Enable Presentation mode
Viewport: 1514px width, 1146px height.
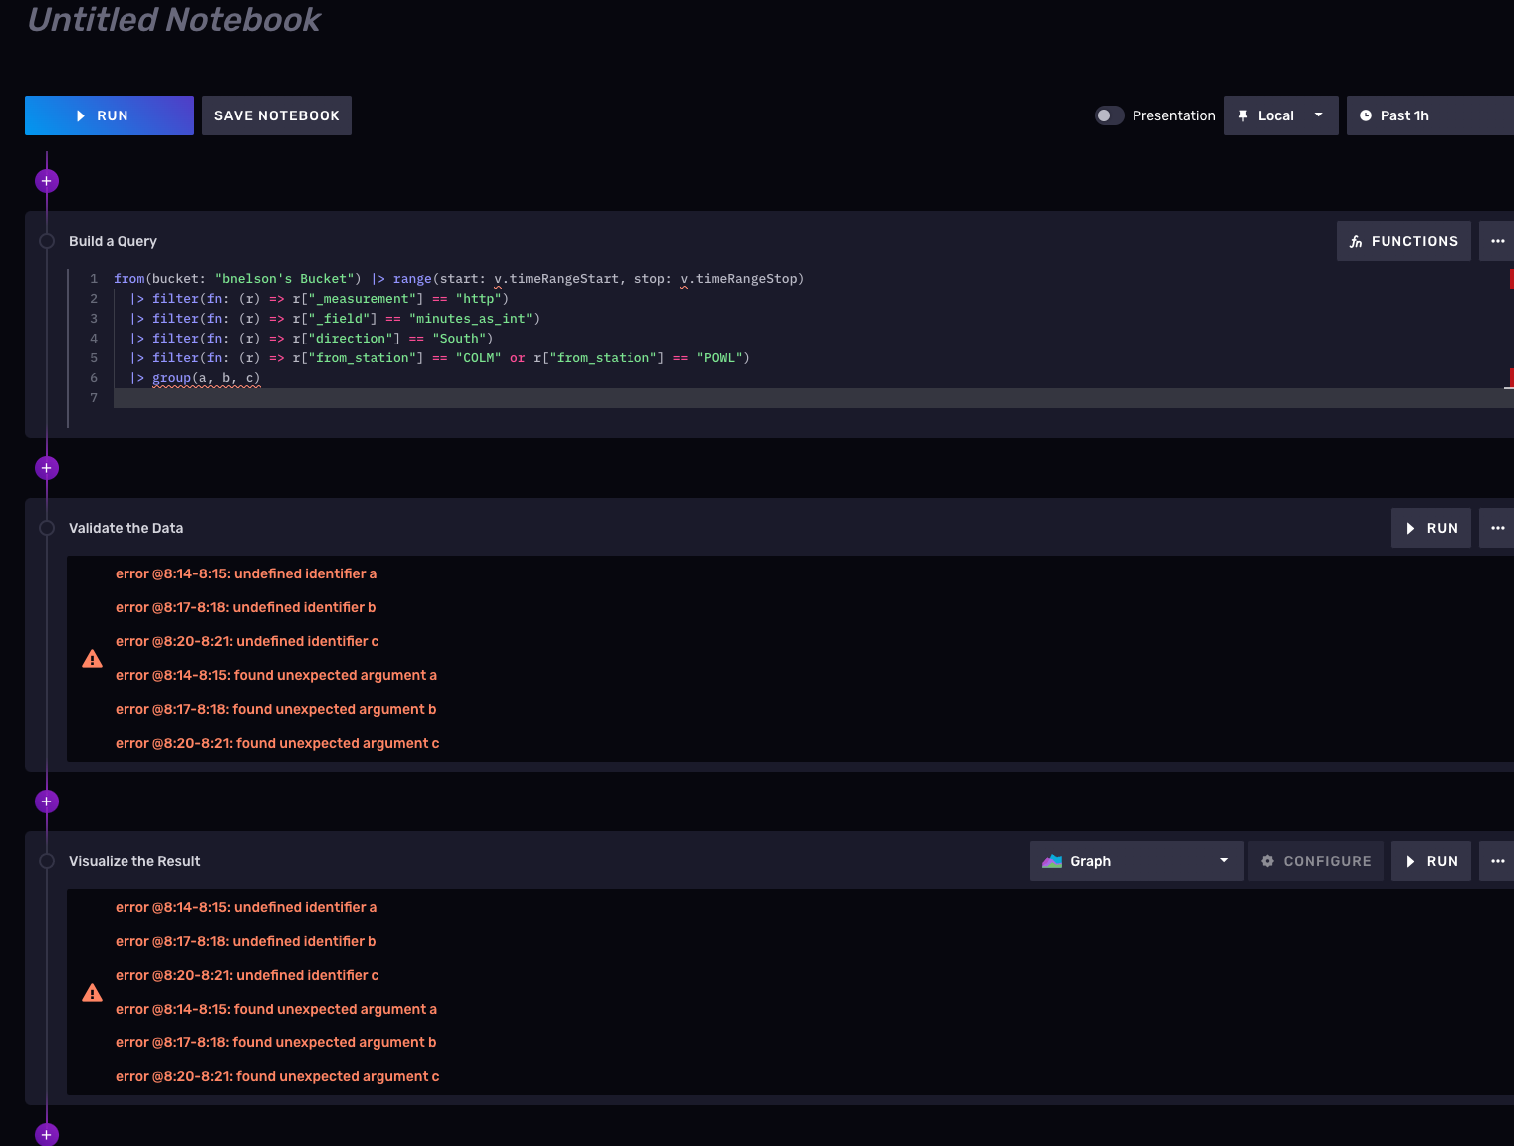click(x=1109, y=115)
